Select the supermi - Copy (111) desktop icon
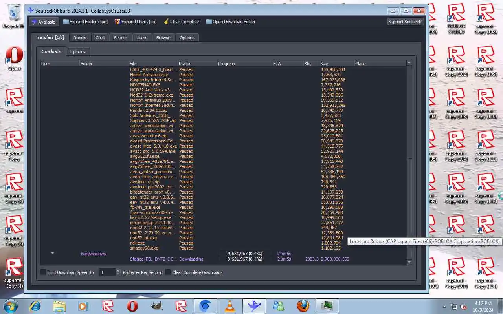The image size is (503, 314). point(486,146)
